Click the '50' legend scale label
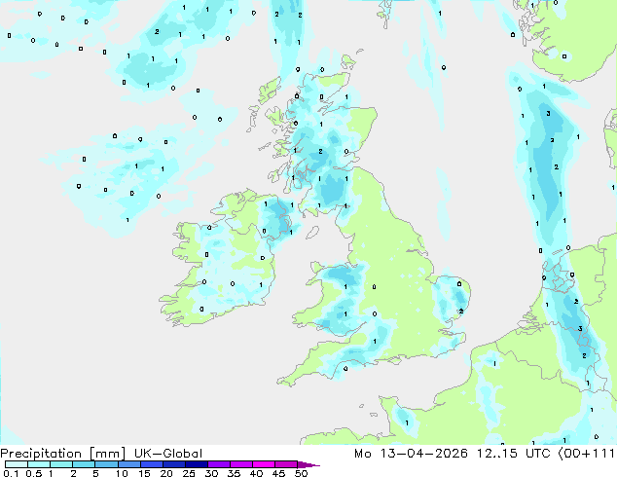 301,473
